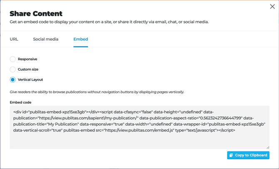Select the Vertical Layout radio button
Viewport: 279px width, 169px height.
pos(13,80)
